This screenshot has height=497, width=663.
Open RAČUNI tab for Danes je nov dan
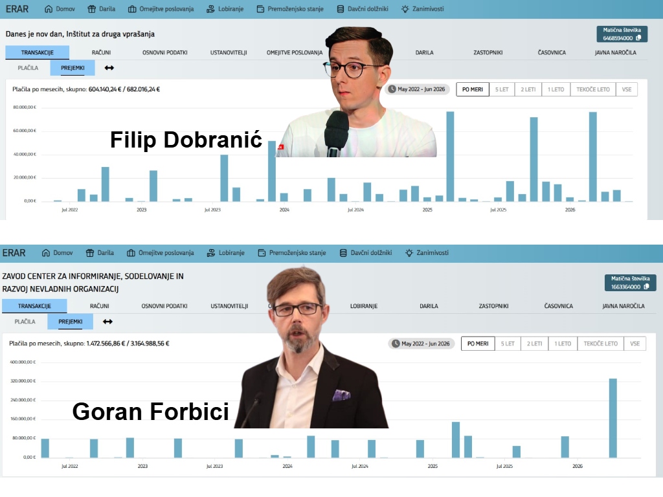tap(101, 52)
